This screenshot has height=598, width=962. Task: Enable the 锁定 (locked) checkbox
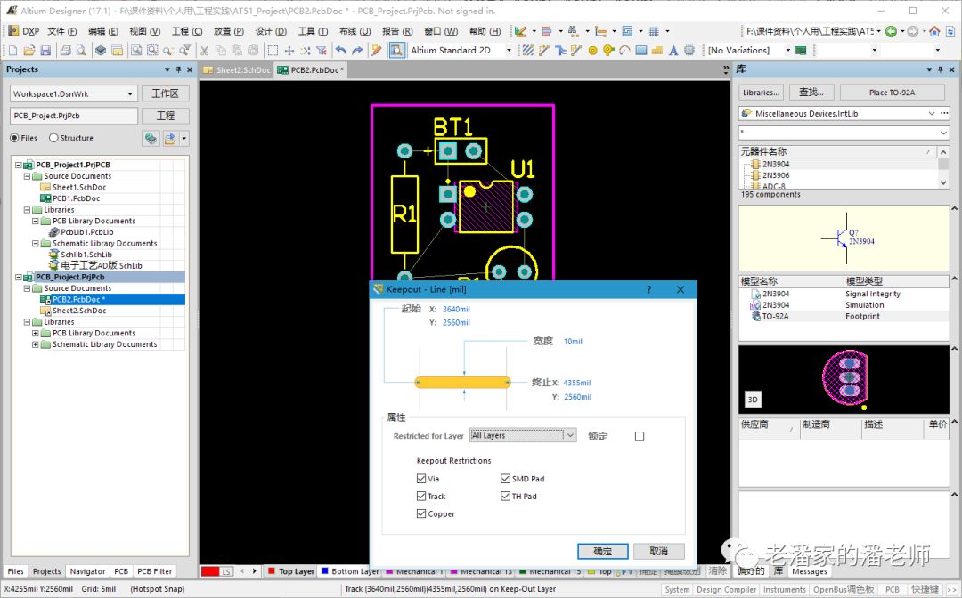pyautogui.click(x=639, y=436)
